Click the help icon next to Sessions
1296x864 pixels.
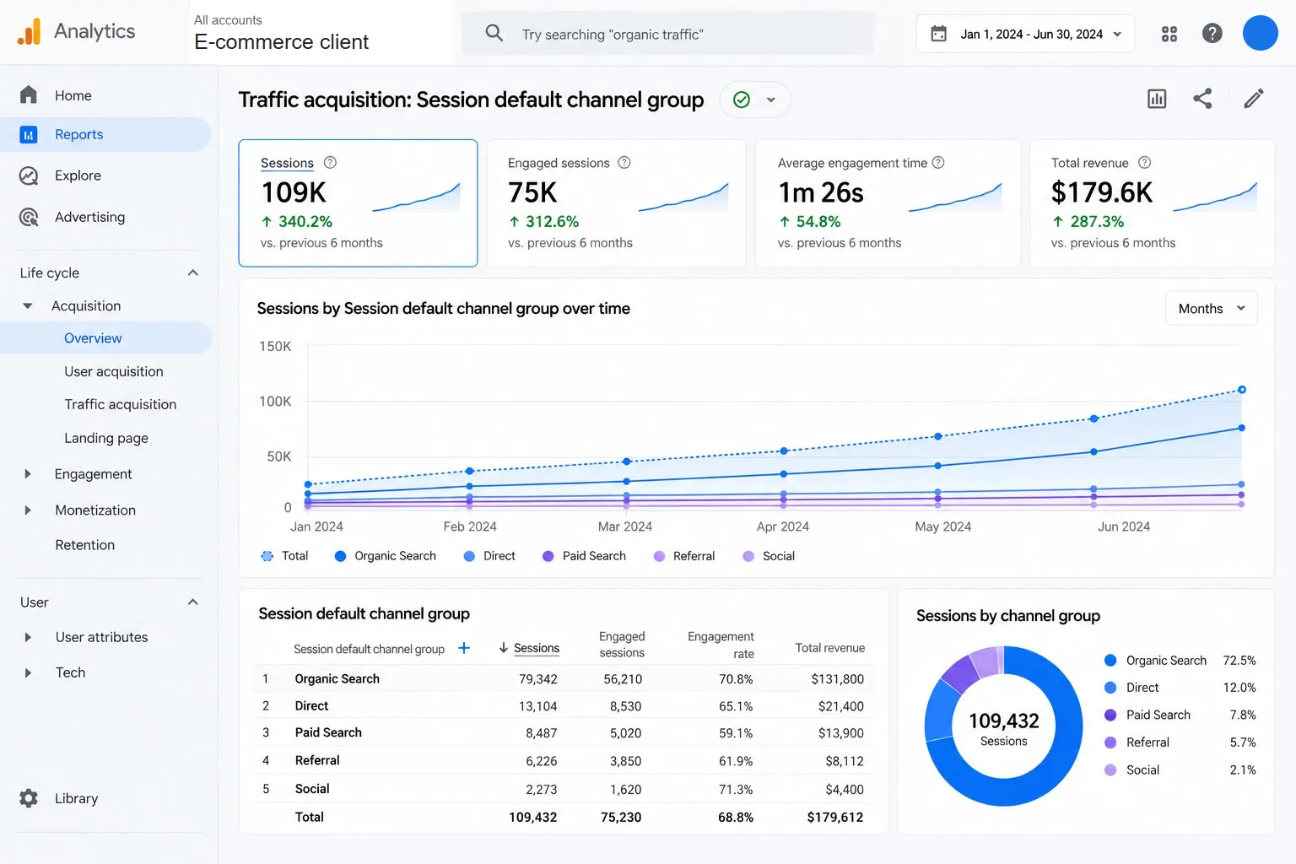click(x=331, y=162)
